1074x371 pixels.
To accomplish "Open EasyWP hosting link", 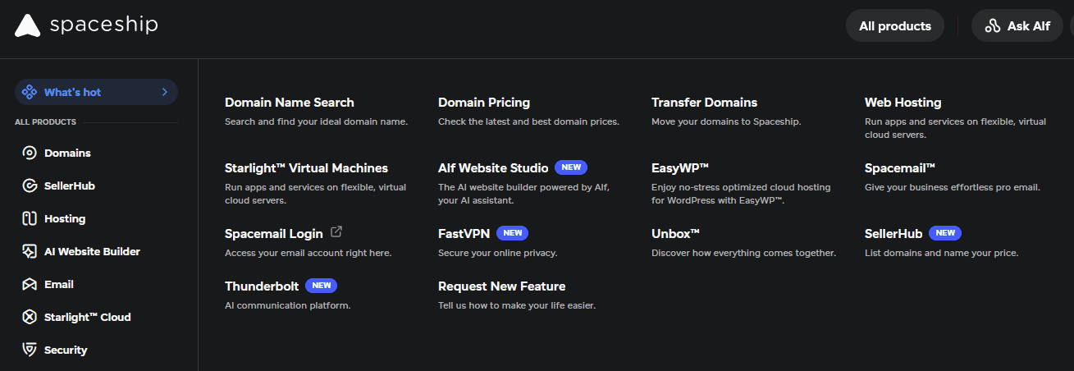I will (x=680, y=168).
